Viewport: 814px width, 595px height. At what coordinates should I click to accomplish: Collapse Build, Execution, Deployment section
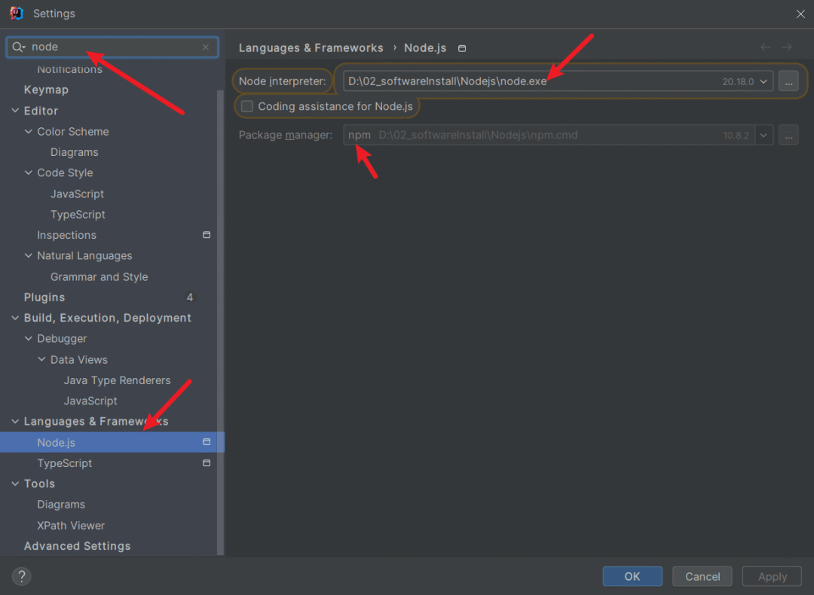point(15,318)
